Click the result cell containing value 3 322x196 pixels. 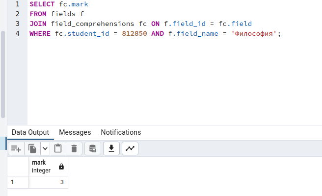click(48, 182)
